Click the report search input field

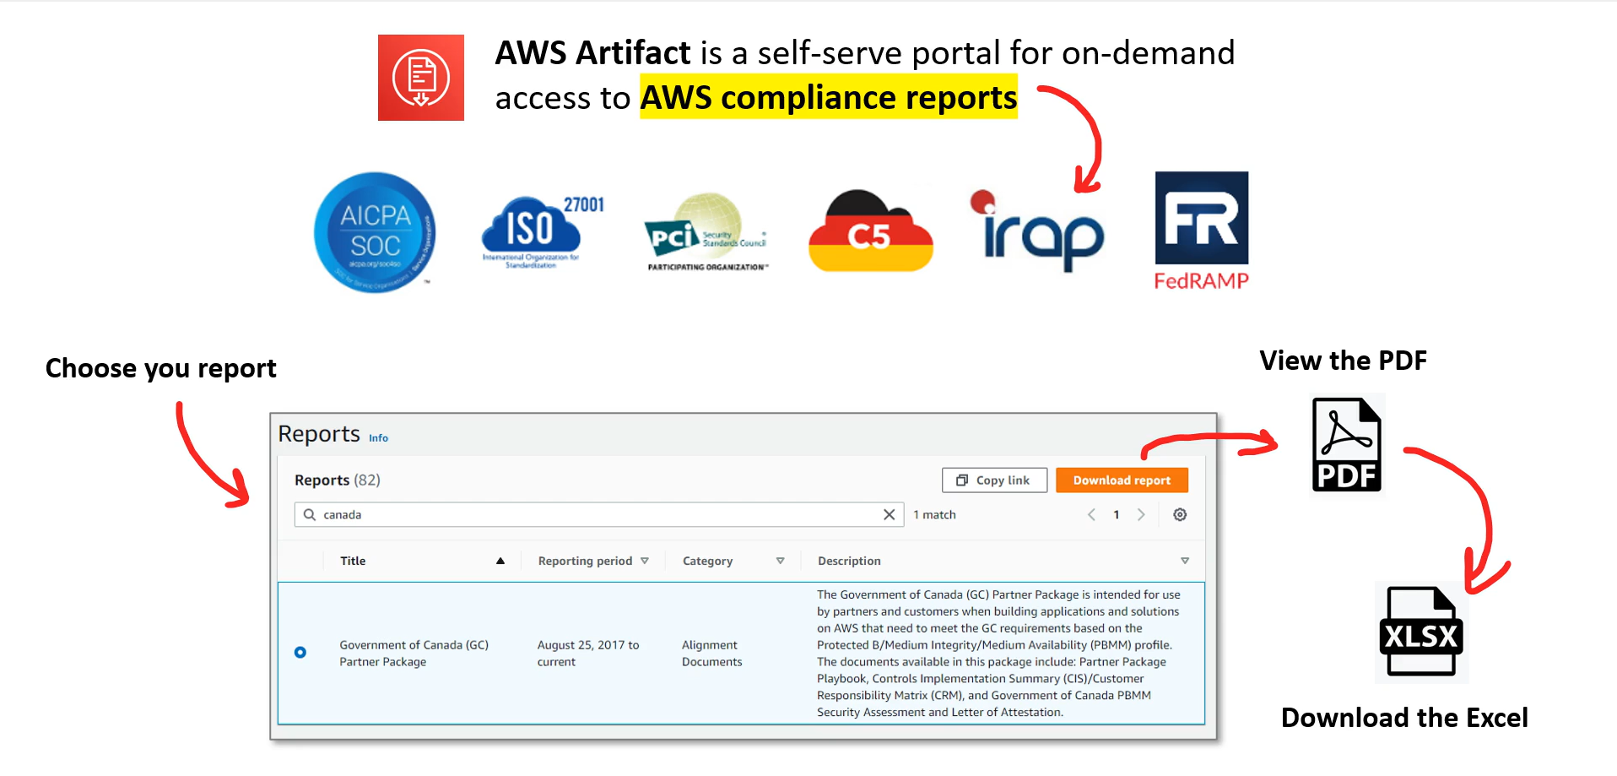point(599,514)
